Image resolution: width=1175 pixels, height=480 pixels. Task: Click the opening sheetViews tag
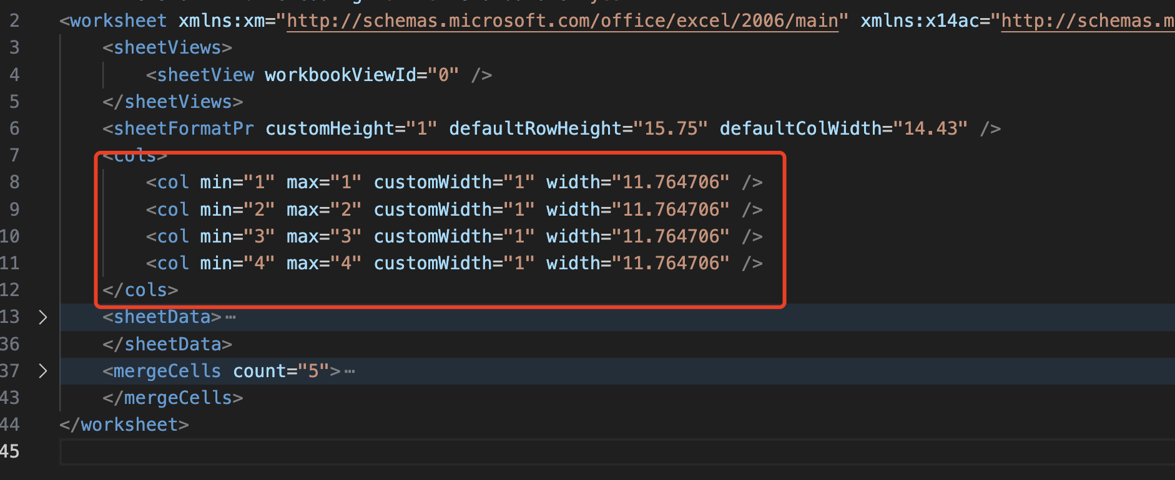coord(167,48)
